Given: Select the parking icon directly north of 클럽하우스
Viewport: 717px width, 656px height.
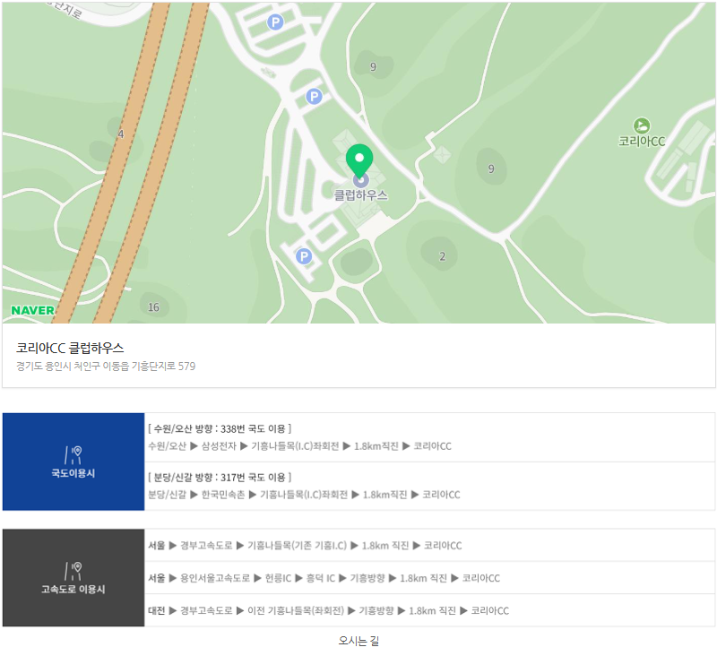Looking at the screenshot, I should [x=314, y=96].
